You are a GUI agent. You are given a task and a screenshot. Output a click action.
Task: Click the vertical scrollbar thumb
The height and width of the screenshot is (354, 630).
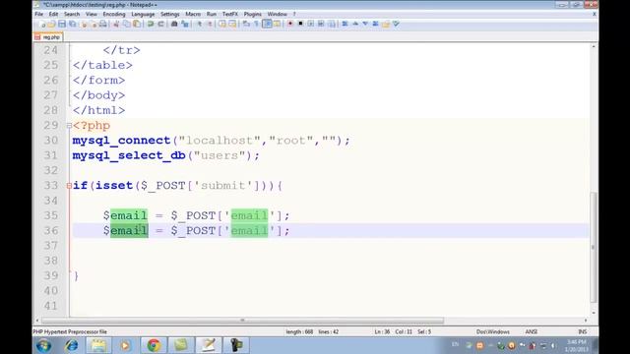click(594, 247)
